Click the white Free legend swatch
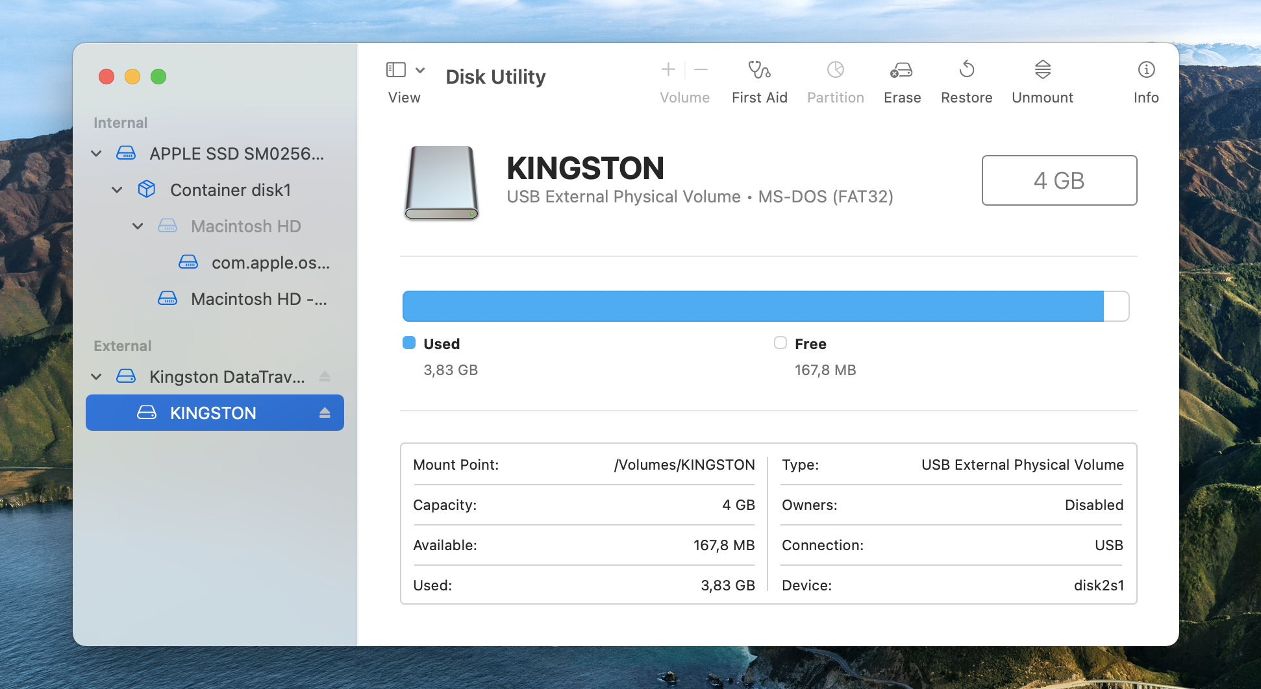This screenshot has height=689, width=1261. (780, 343)
